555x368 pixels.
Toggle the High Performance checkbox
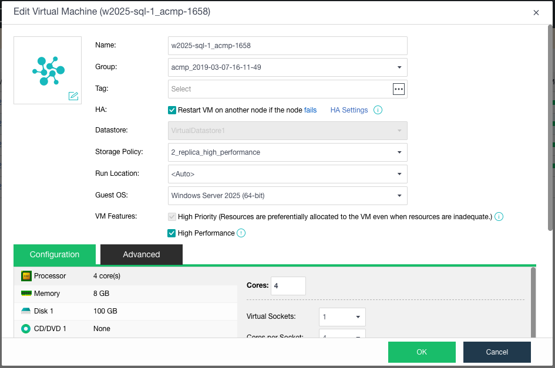click(172, 233)
